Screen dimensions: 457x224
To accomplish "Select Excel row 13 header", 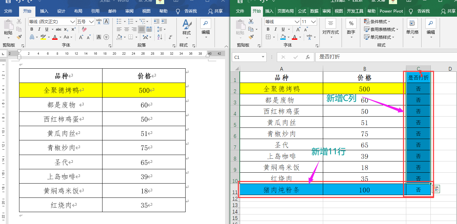I will tap(235, 205).
